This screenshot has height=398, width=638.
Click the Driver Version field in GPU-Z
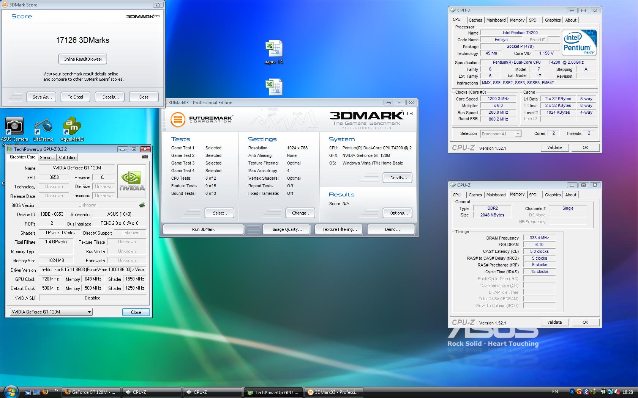coord(92,270)
